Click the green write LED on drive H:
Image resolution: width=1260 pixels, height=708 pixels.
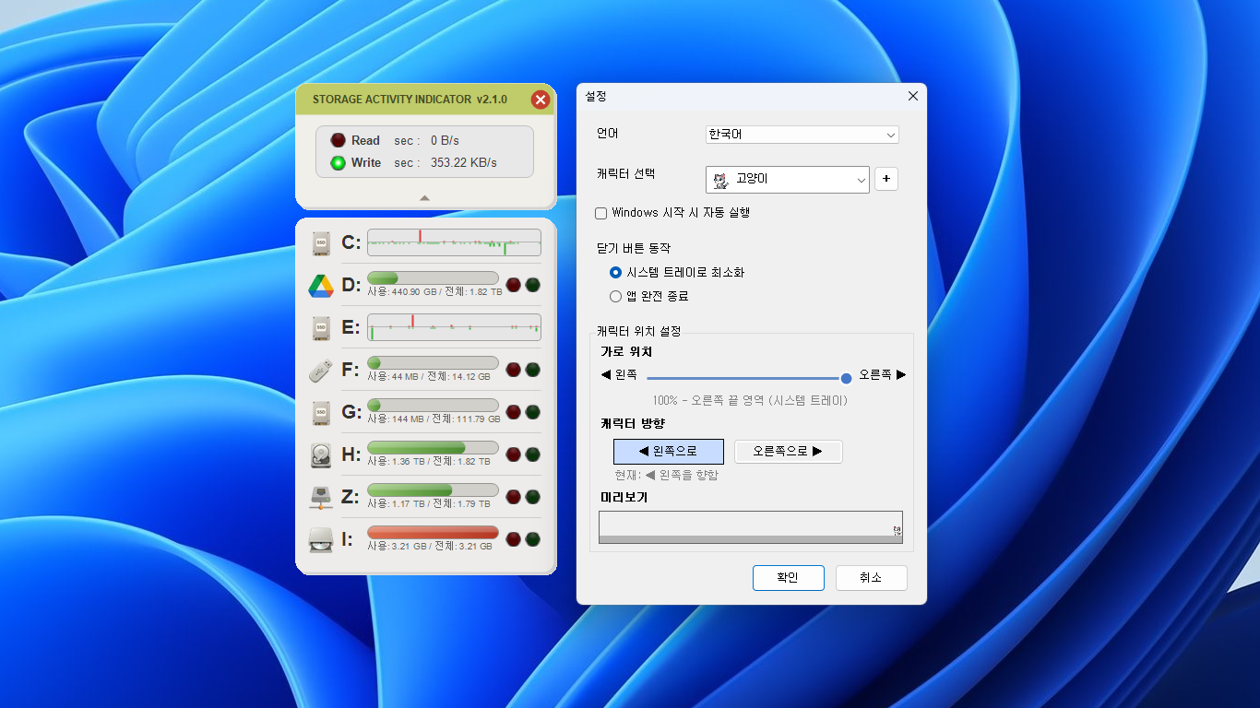tap(533, 454)
